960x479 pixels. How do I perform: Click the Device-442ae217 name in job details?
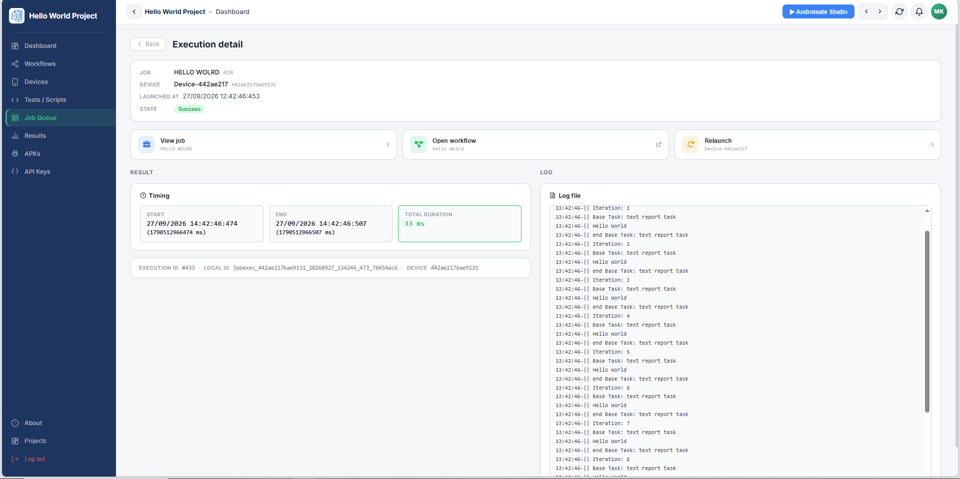(201, 84)
